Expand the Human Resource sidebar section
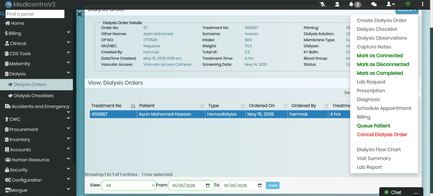This screenshot has height=196, width=433. tap(36, 160)
